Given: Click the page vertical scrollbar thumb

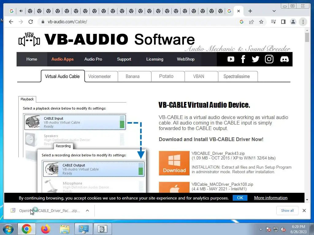Looking at the screenshot, I should tap(307, 37).
